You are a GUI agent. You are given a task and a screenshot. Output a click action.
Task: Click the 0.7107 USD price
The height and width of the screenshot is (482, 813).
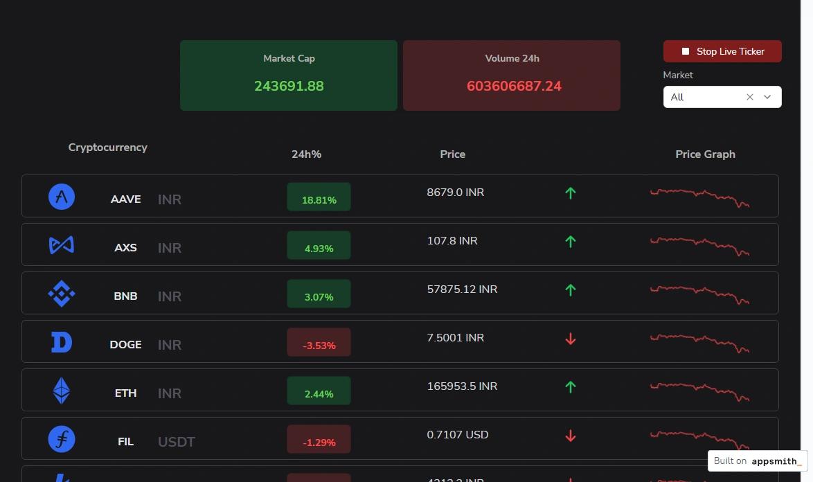458,435
